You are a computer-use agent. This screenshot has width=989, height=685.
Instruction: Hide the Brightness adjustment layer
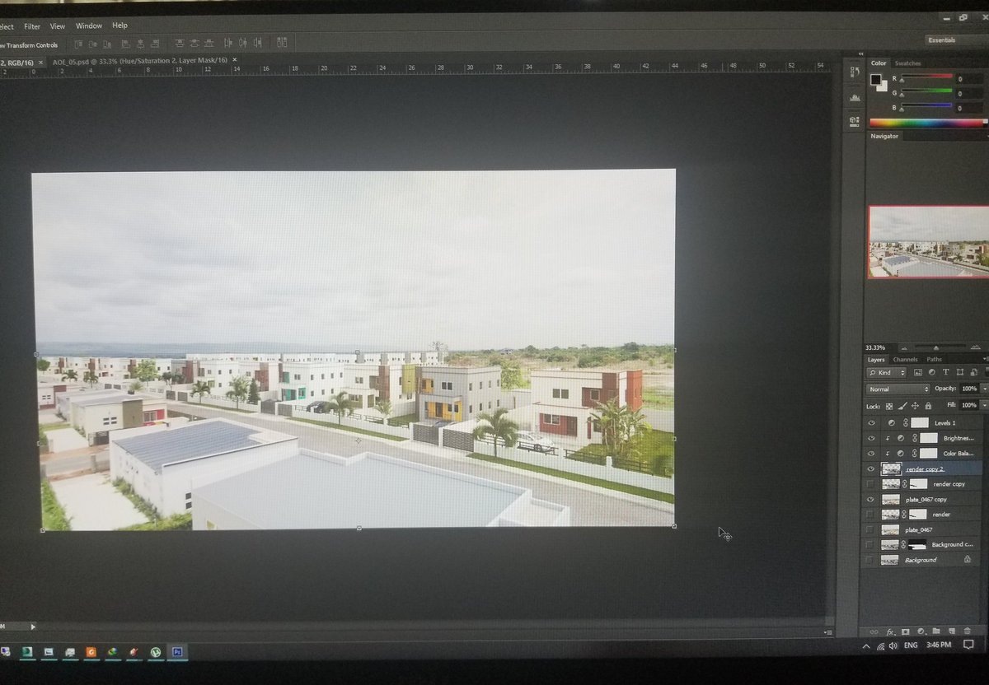pyautogui.click(x=871, y=438)
